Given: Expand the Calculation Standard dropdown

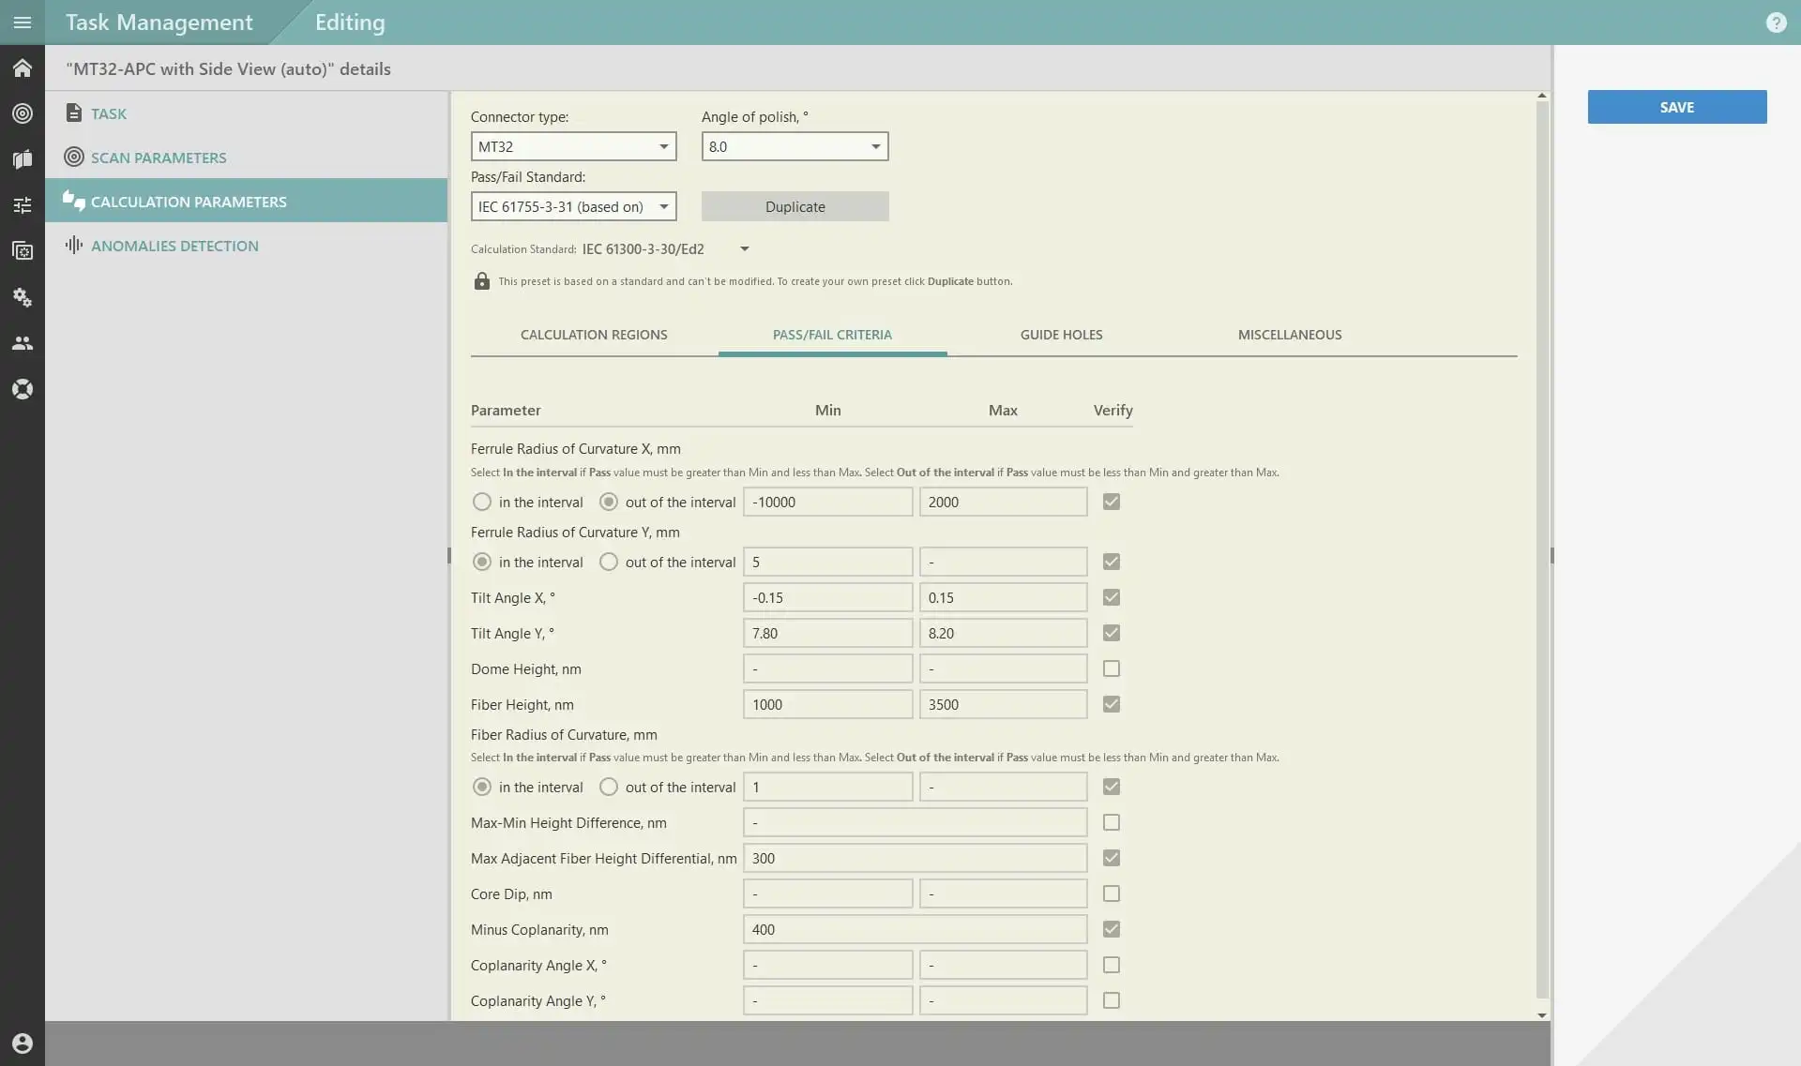Looking at the screenshot, I should 744,248.
